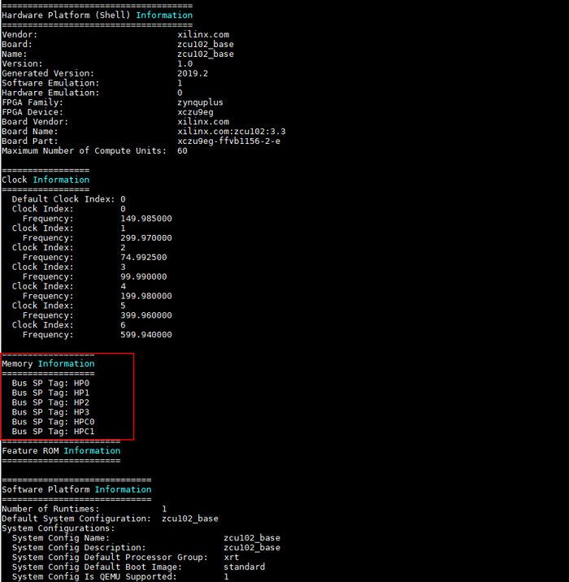Click Generated Version value 2019.2

pos(193,73)
